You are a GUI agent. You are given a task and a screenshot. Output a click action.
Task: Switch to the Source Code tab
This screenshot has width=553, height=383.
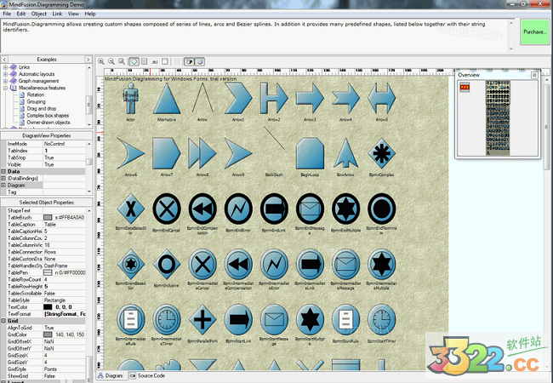pyautogui.click(x=147, y=375)
